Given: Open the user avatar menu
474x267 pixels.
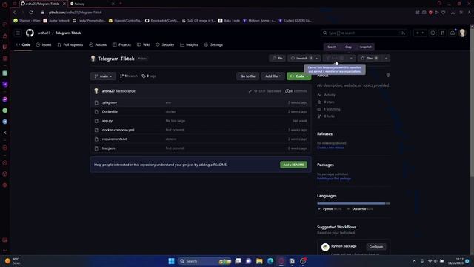Looking at the screenshot, I should [462, 33].
